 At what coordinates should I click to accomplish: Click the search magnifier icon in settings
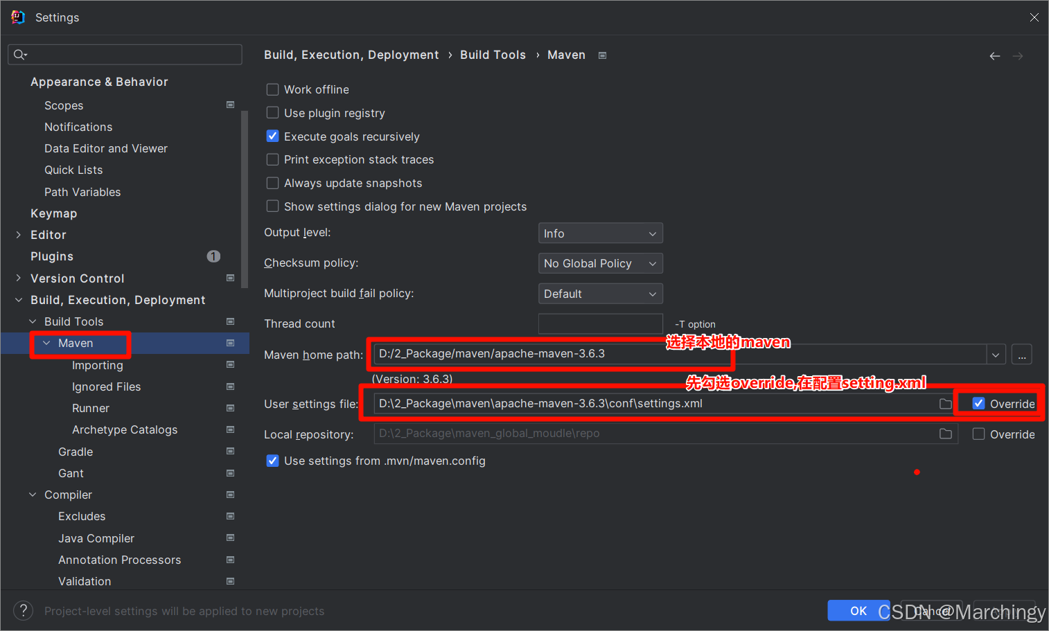click(x=19, y=55)
